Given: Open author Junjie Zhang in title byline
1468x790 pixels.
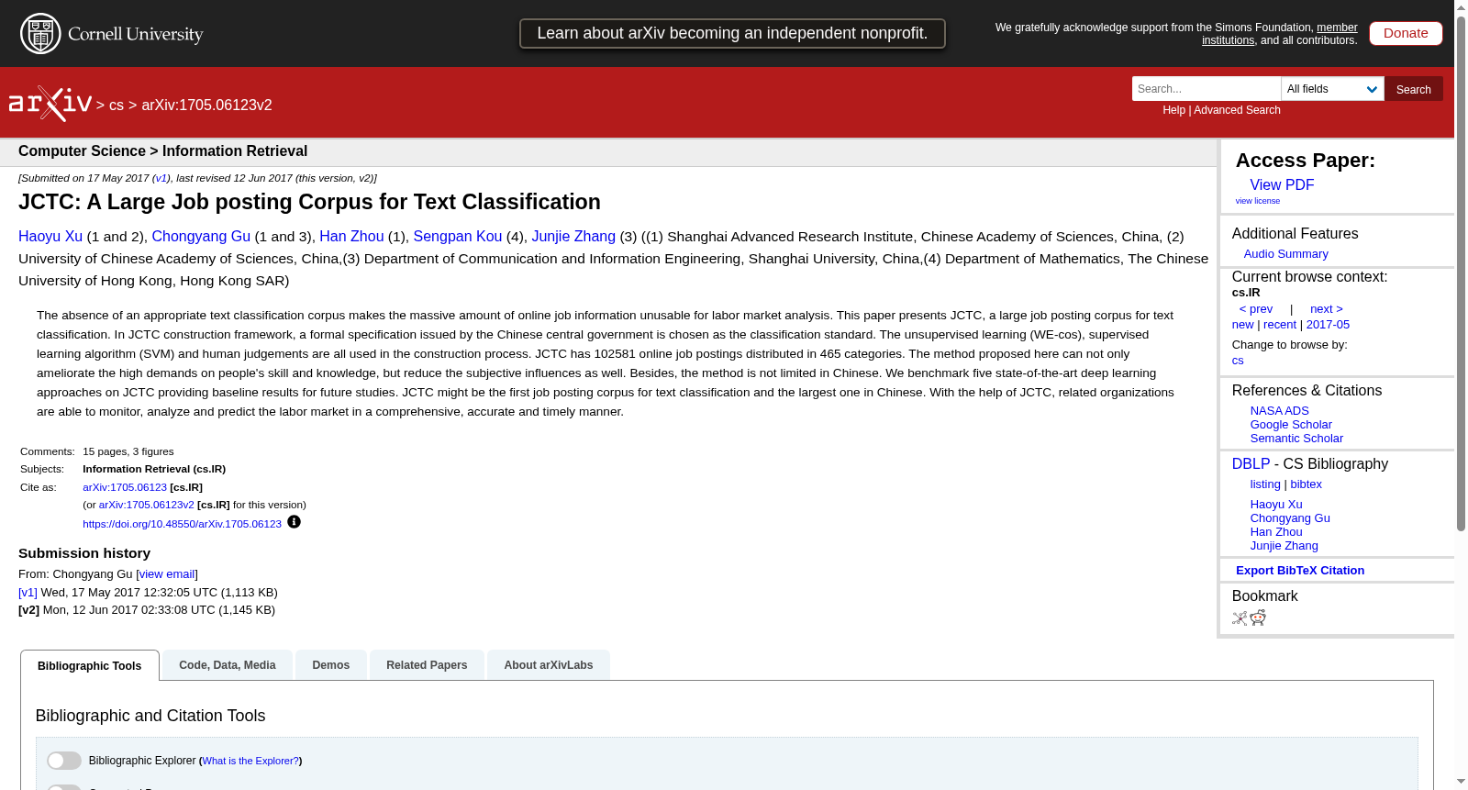Looking at the screenshot, I should [x=573, y=237].
